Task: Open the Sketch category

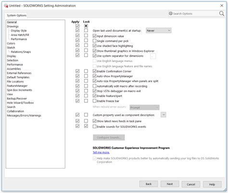Action: click(11, 48)
